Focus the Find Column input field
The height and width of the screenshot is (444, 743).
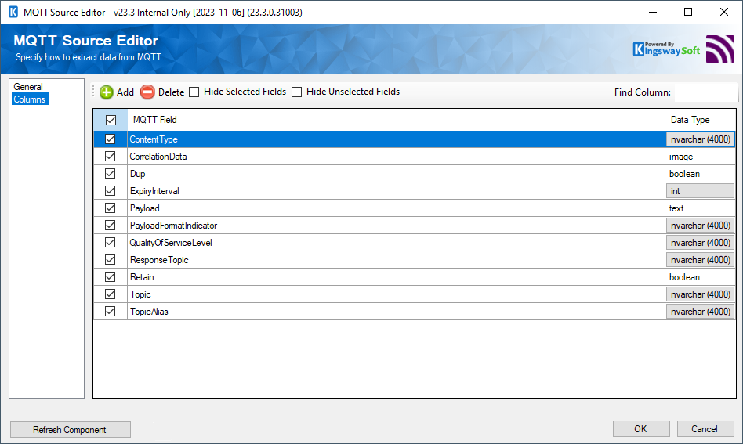[705, 92]
